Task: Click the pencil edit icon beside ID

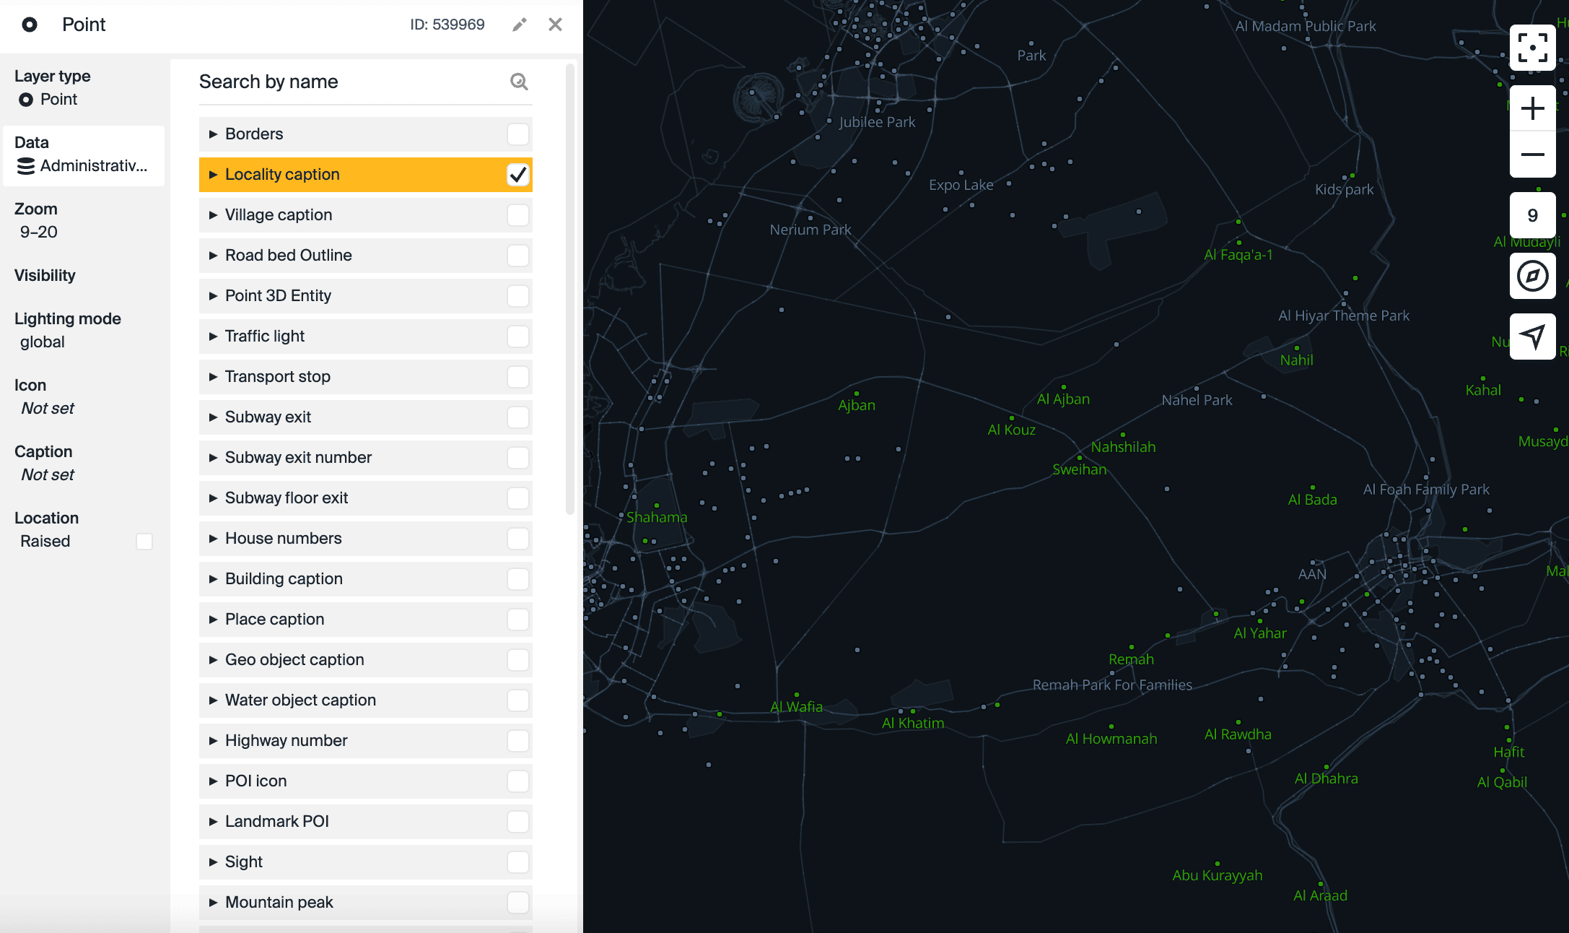Action: click(519, 25)
